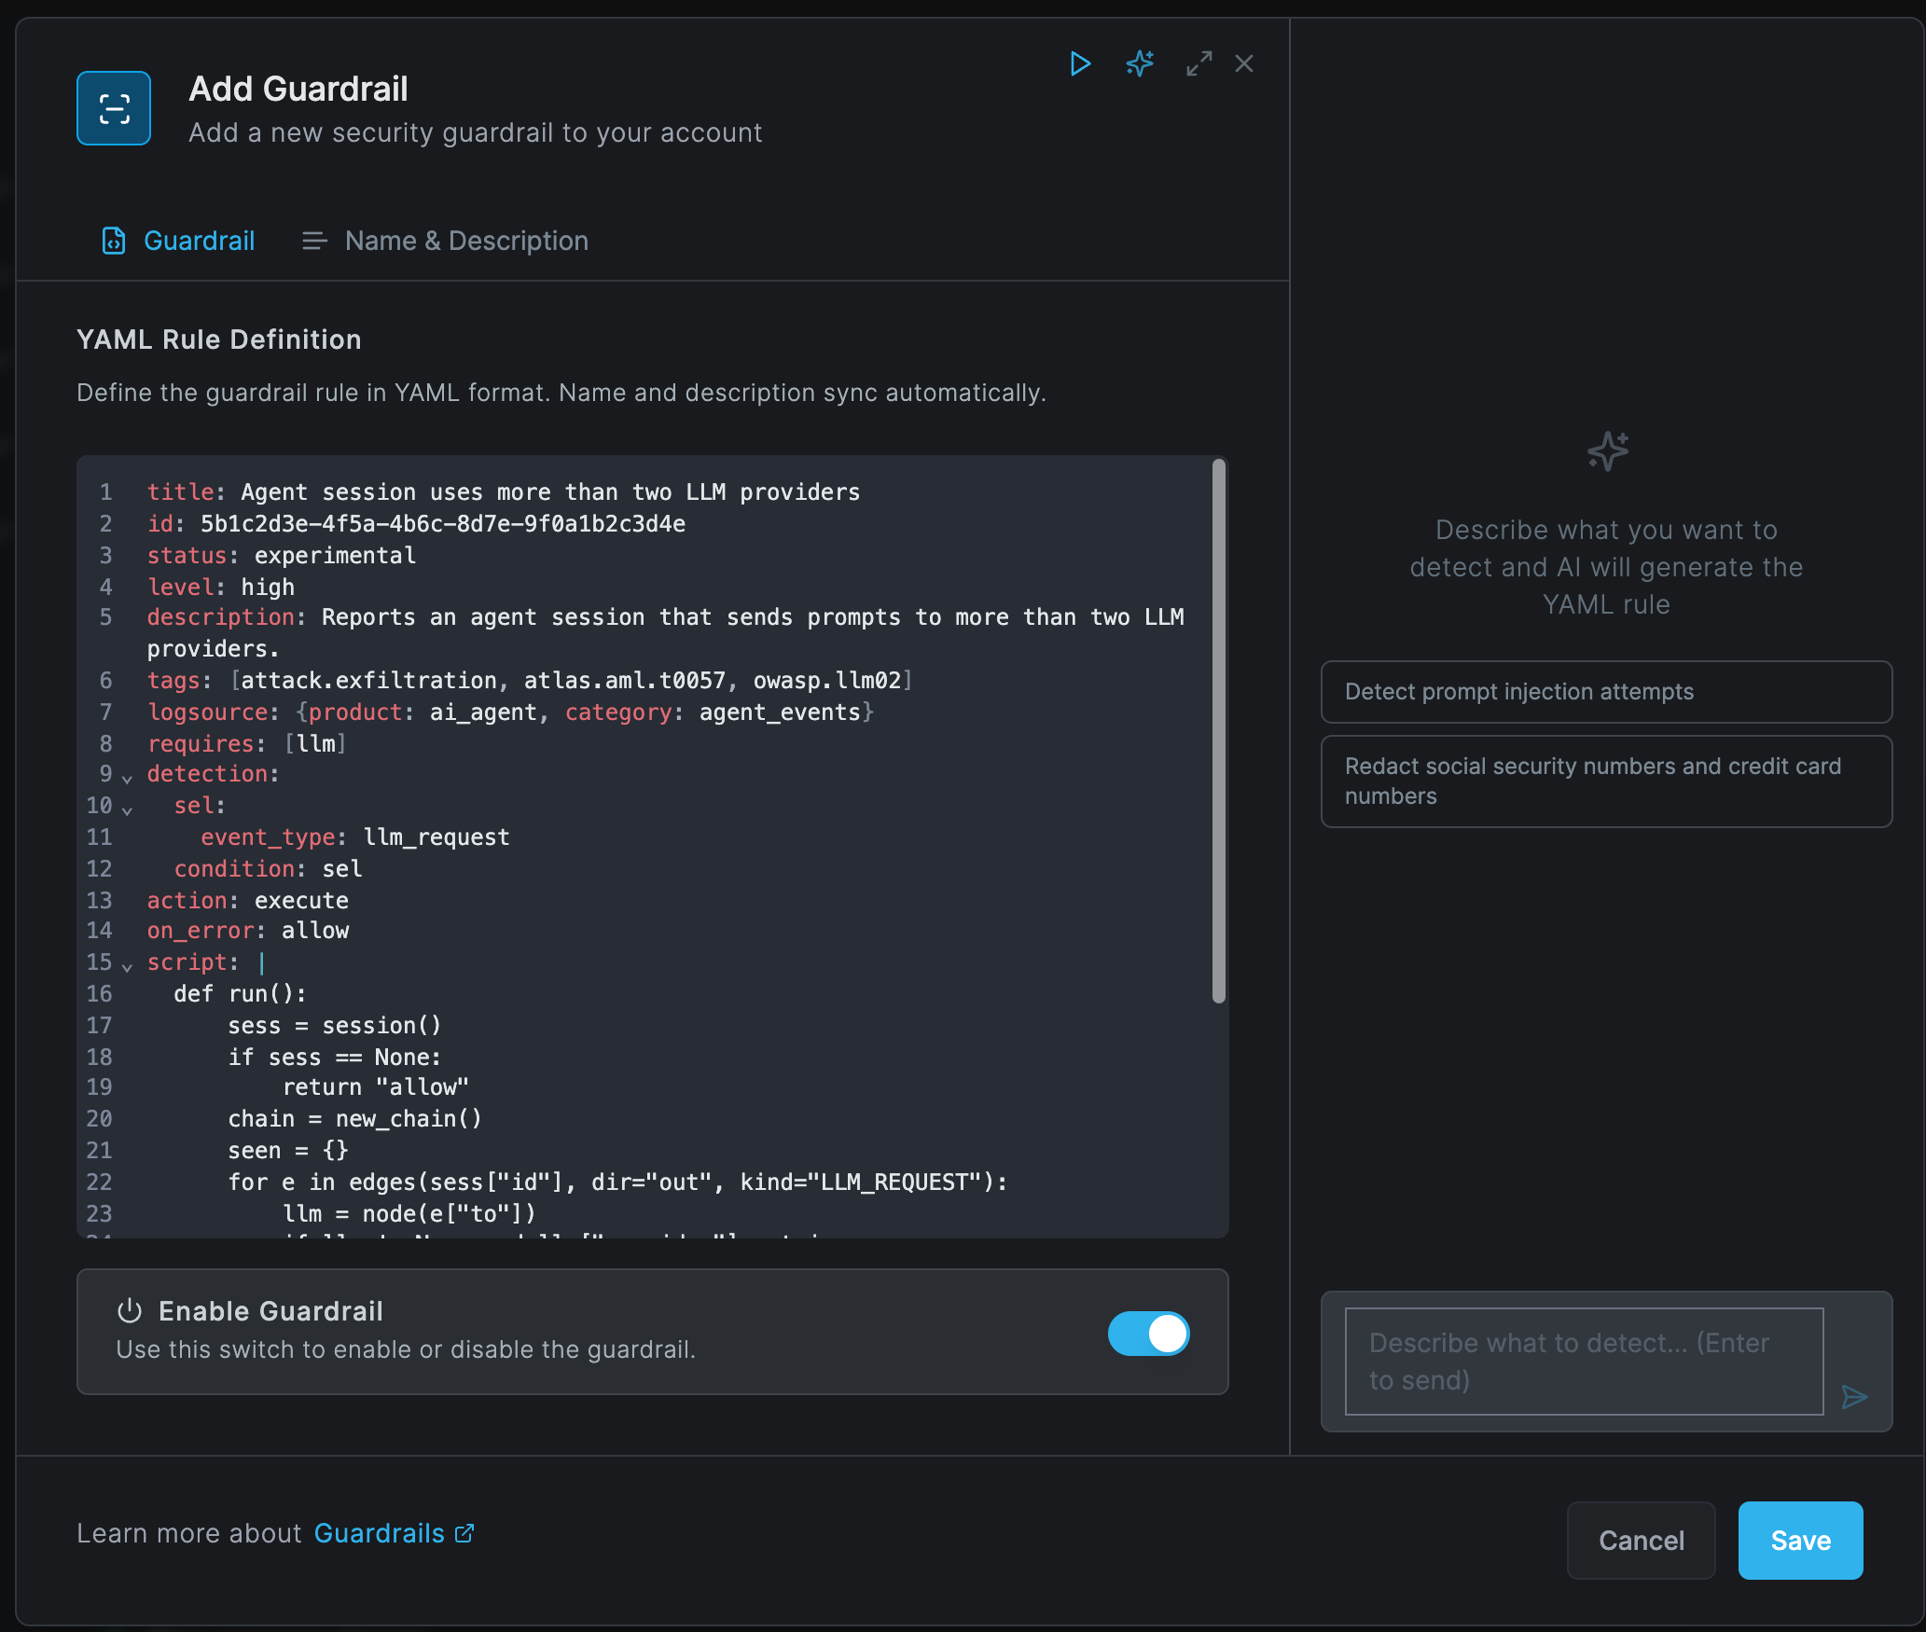Click the power icon next to Enable Guardrail
The image size is (1926, 1632).
click(129, 1310)
